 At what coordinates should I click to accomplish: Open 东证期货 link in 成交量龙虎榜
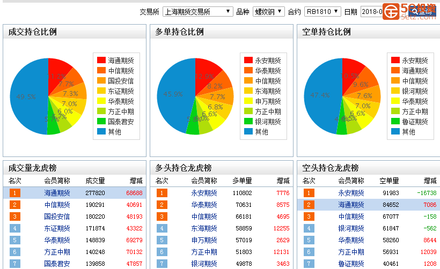click(x=57, y=228)
